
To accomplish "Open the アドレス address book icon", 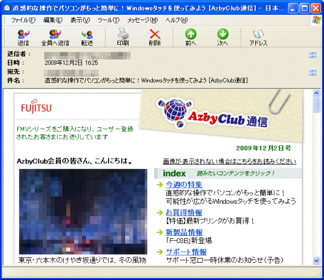I will tap(258, 37).
